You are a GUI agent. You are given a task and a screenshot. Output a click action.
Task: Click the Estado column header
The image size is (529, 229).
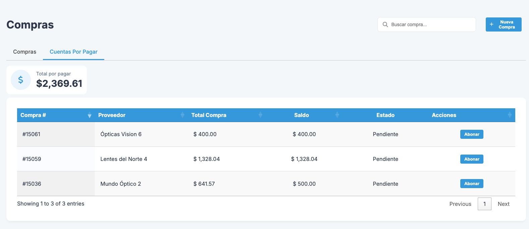[x=385, y=115]
